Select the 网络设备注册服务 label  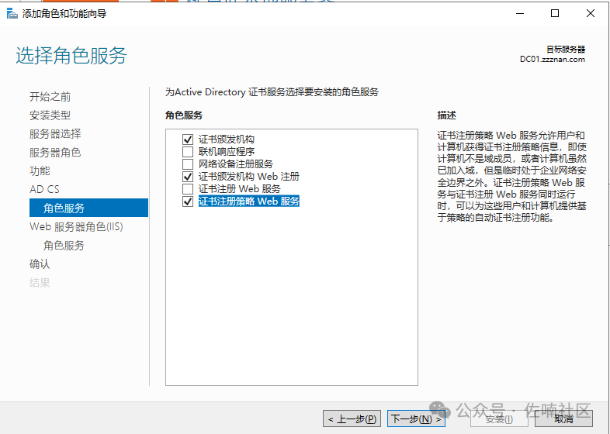click(236, 164)
